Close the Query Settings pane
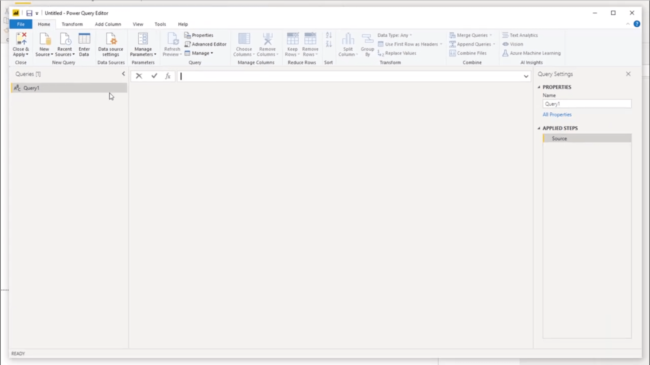 click(628, 74)
